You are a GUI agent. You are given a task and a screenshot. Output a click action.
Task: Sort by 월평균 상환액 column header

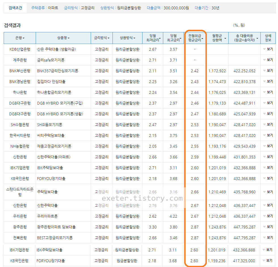(218, 38)
